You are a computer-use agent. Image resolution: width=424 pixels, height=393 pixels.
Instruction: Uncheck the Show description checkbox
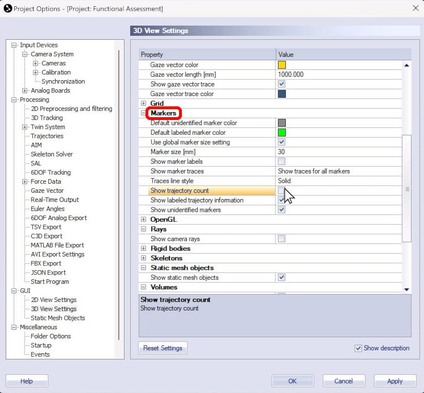[358, 348]
